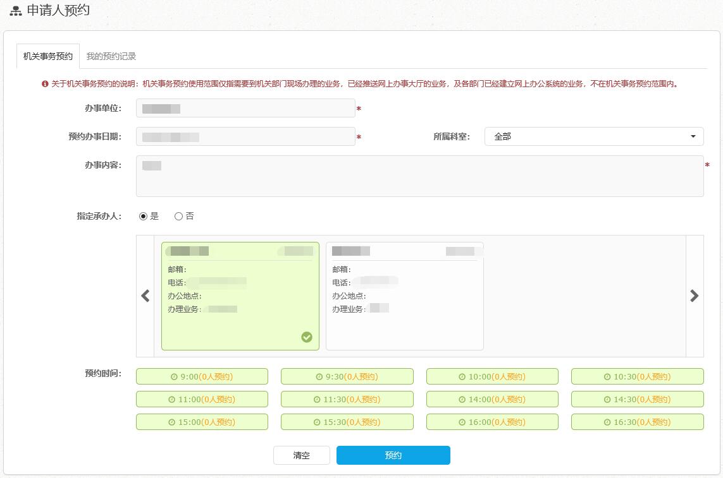Choose the 15:30 time slot
This screenshot has width=723, height=478.
347,422
